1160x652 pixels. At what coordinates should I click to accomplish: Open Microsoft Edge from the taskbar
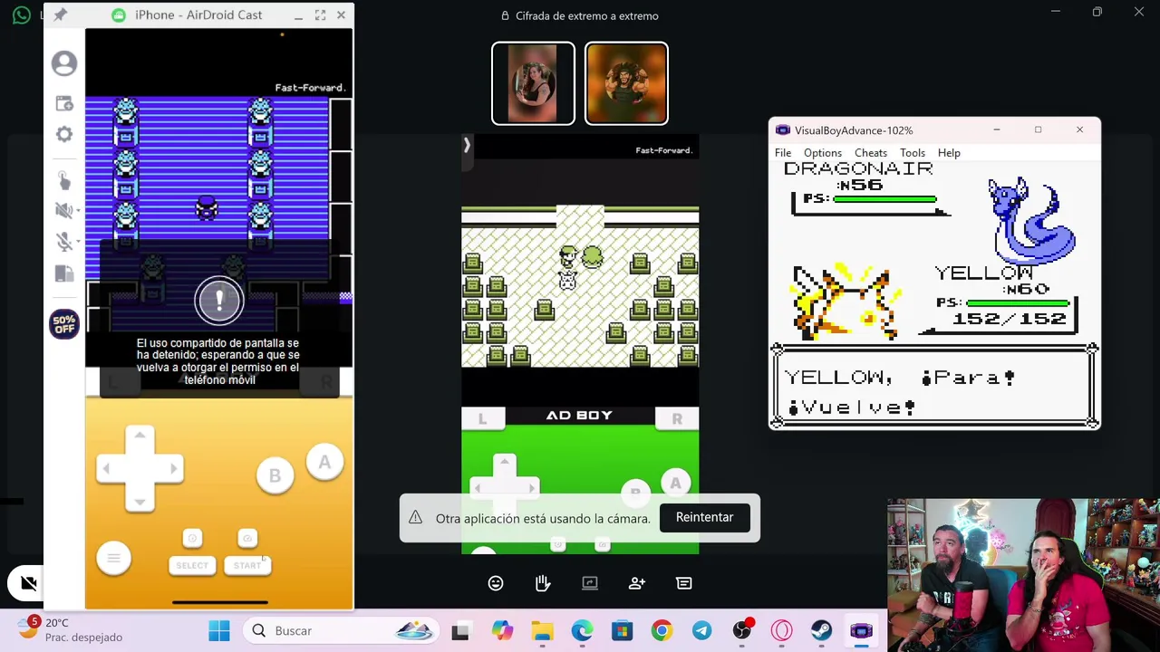coord(582,630)
